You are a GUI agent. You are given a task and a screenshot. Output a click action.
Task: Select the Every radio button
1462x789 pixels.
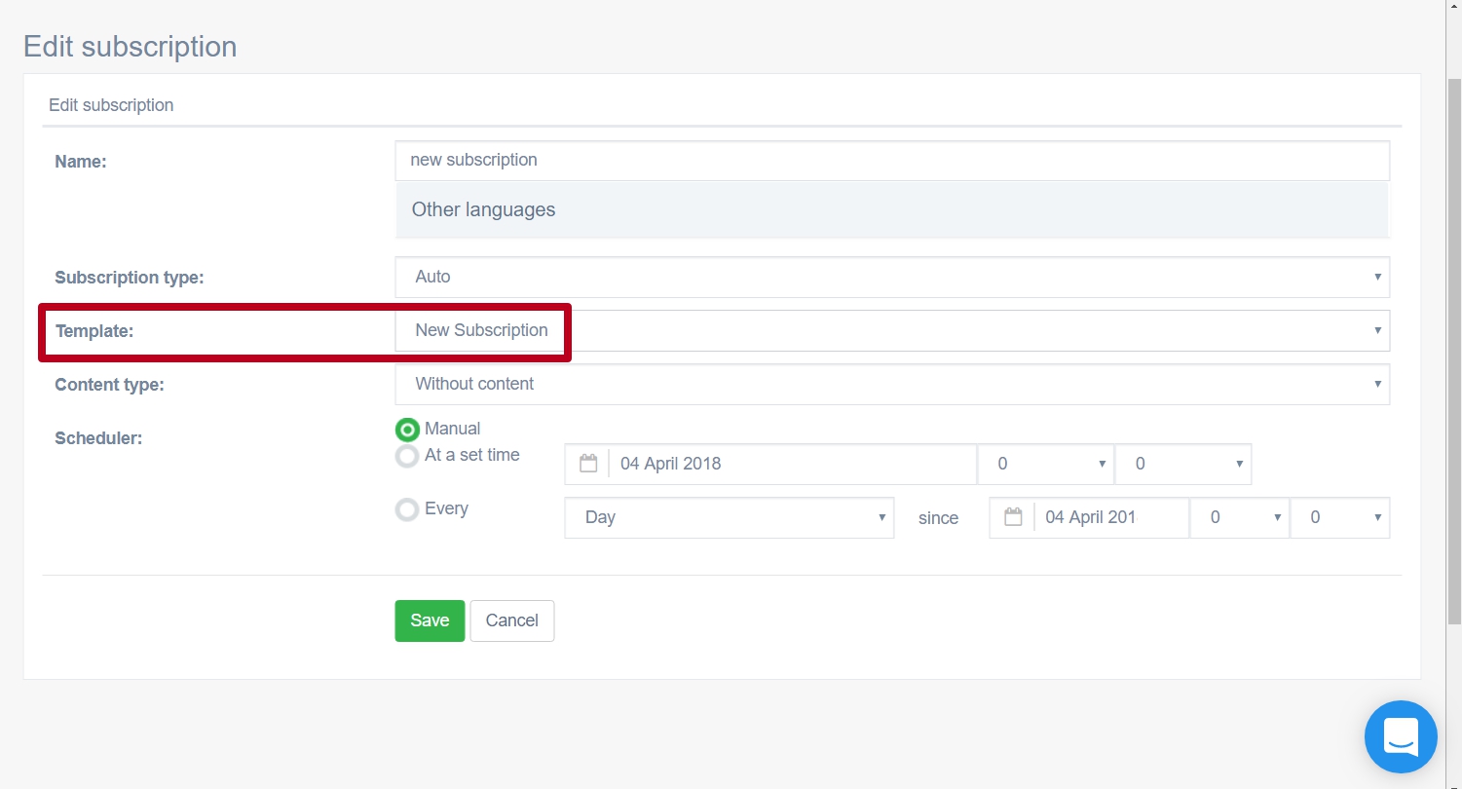click(407, 509)
